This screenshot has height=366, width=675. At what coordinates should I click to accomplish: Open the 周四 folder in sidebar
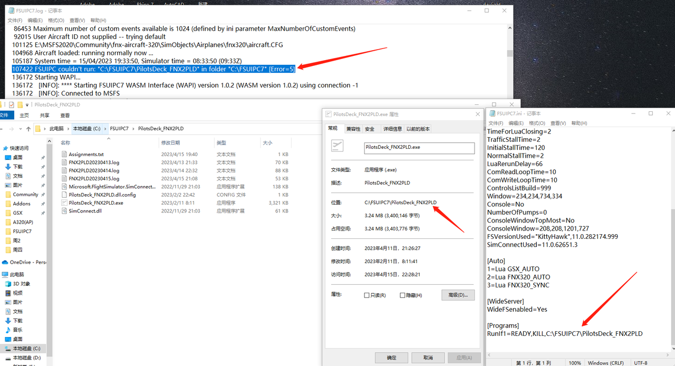[x=16, y=249]
